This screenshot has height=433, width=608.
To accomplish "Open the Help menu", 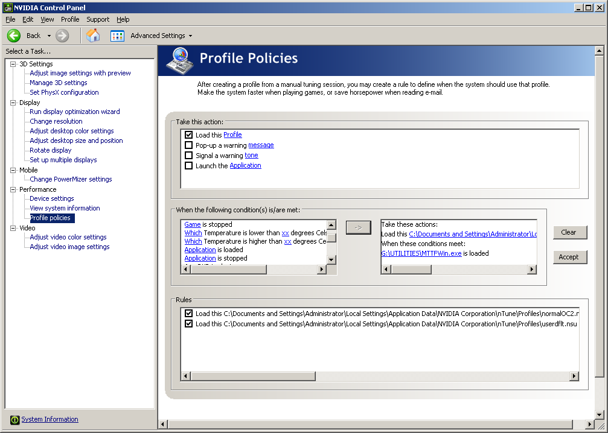I will [123, 19].
